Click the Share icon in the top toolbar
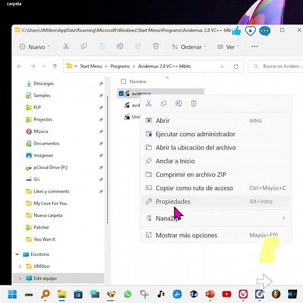The image size is (303, 303). coord(138,47)
